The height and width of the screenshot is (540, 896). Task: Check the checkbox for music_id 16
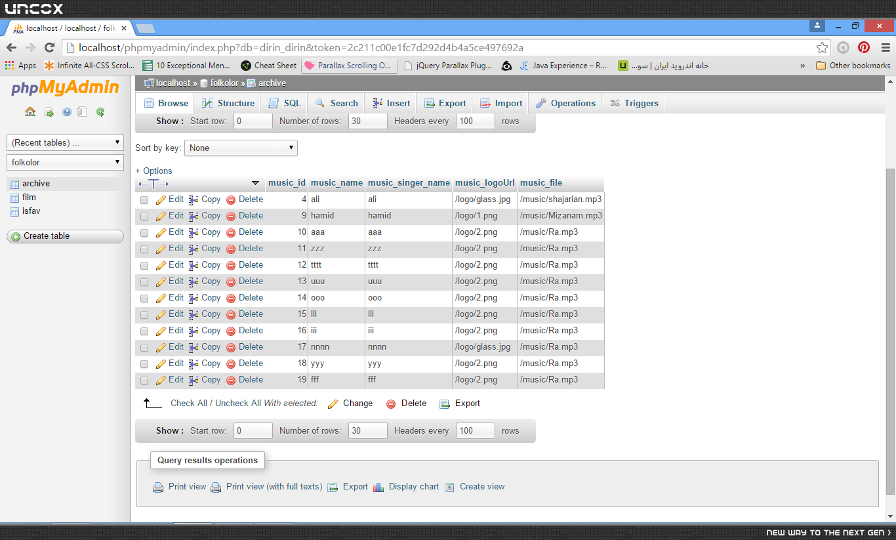tap(144, 331)
